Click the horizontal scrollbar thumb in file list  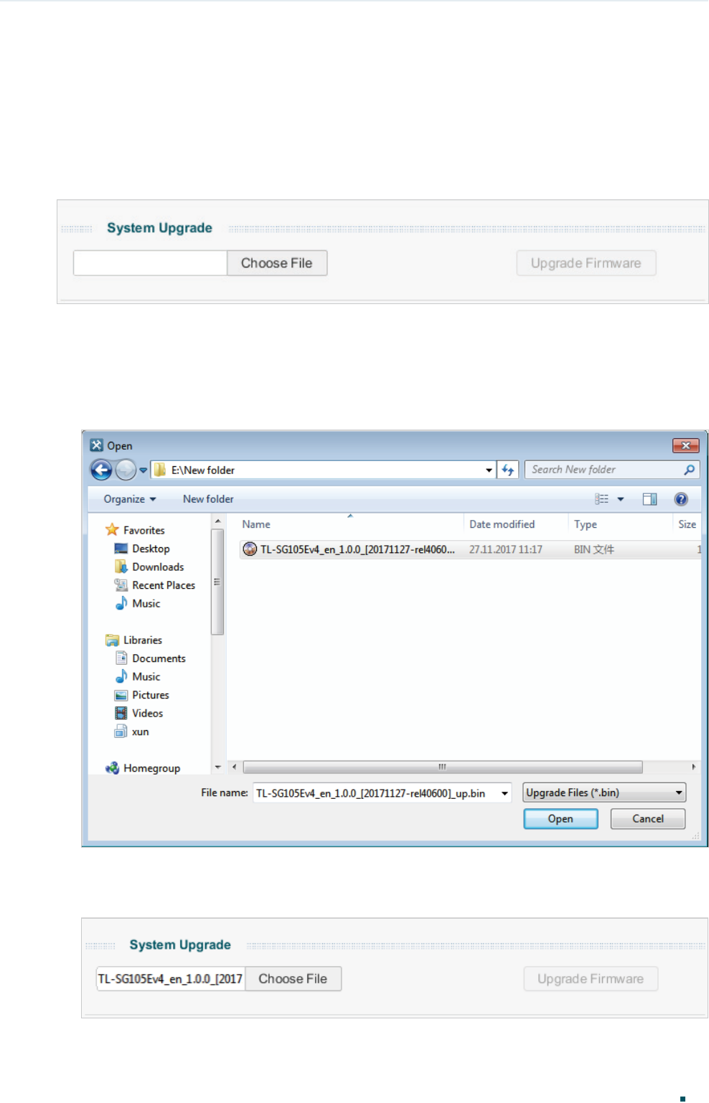point(443,767)
